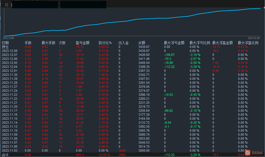Viewport: 265px width, 157px height.
Task: Click the 35.10 profit on 2023.11.30
Action: (x=80, y=75)
